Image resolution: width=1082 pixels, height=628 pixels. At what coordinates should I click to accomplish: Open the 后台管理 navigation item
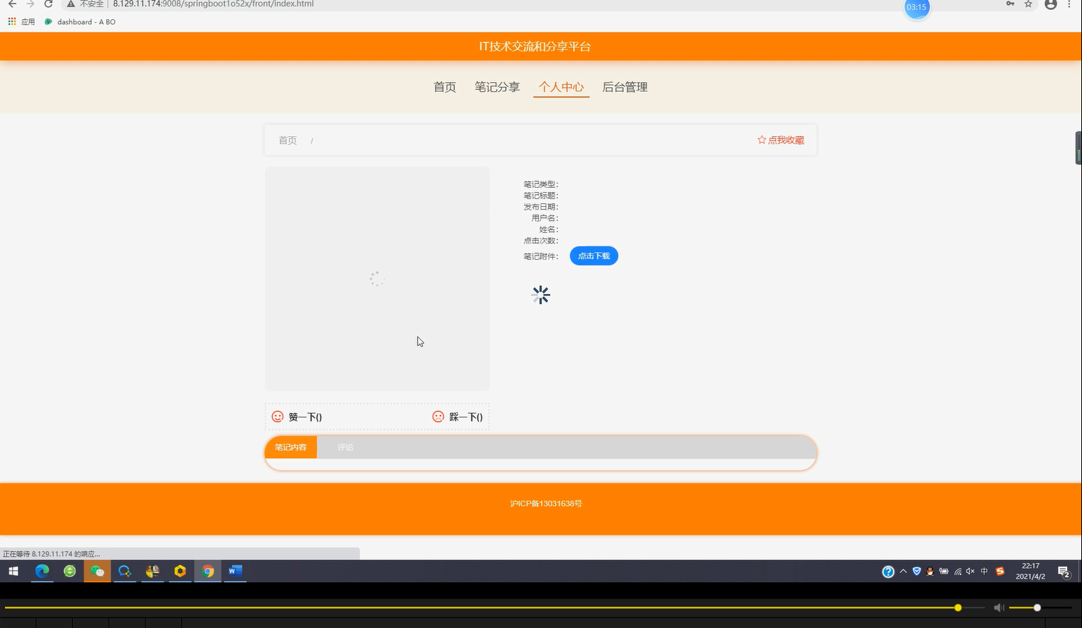coord(625,86)
